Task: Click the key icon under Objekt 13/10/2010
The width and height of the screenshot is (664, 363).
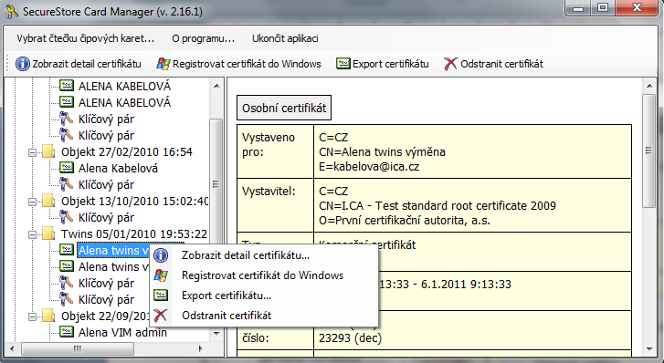Action: [x=66, y=217]
